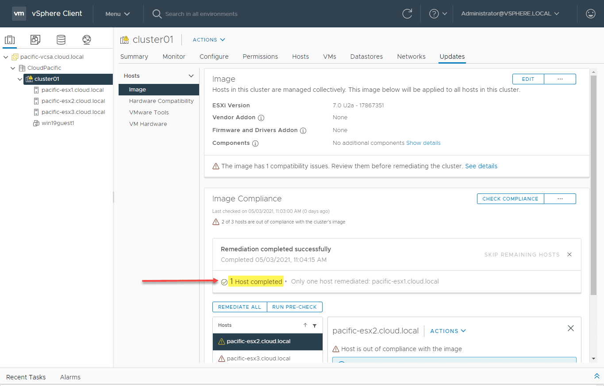
Task: Open the Administrator@VSPHERE.LOCAL user menu
Action: [x=510, y=14]
